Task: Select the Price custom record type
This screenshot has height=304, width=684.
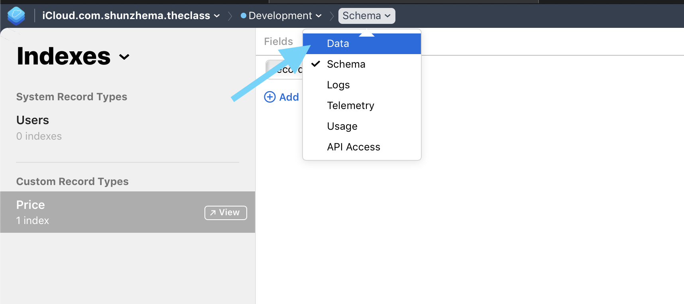Action: click(x=128, y=212)
